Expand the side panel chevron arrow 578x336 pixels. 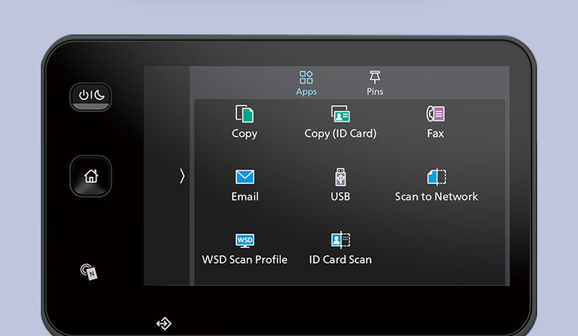point(182,176)
